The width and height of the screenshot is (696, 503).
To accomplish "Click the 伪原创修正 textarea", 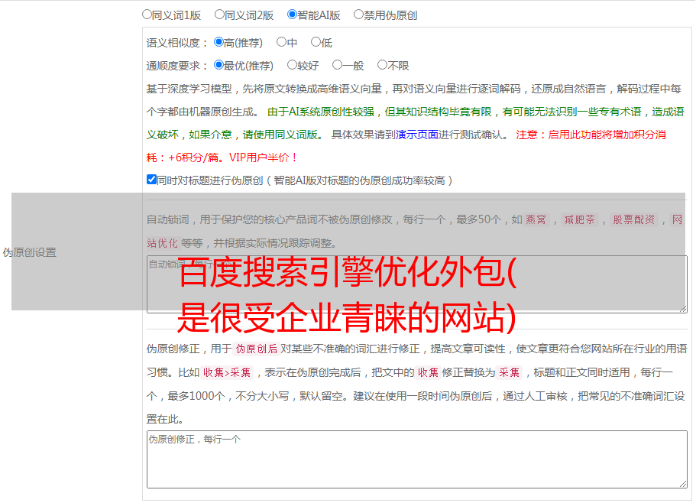I will [x=417, y=459].
